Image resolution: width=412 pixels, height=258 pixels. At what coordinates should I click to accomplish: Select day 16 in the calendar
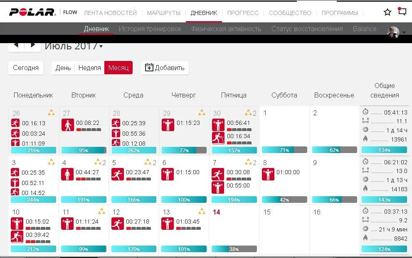tap(317, 212)
